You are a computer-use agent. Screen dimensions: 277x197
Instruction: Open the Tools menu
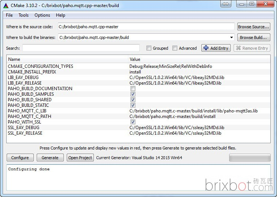(x=23, y=15)
